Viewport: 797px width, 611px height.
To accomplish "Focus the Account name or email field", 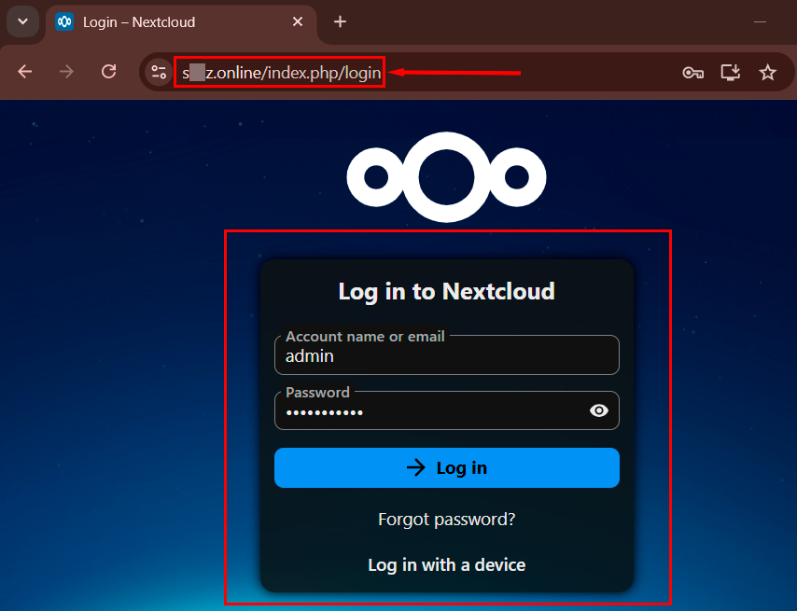I will coord(446,355).
